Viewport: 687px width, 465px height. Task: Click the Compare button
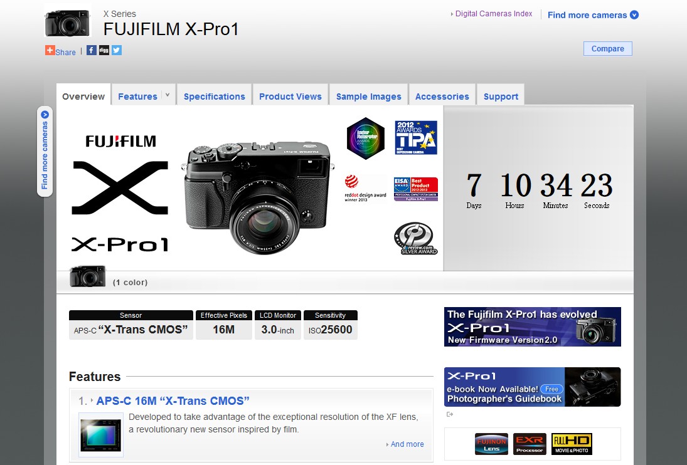608,48
